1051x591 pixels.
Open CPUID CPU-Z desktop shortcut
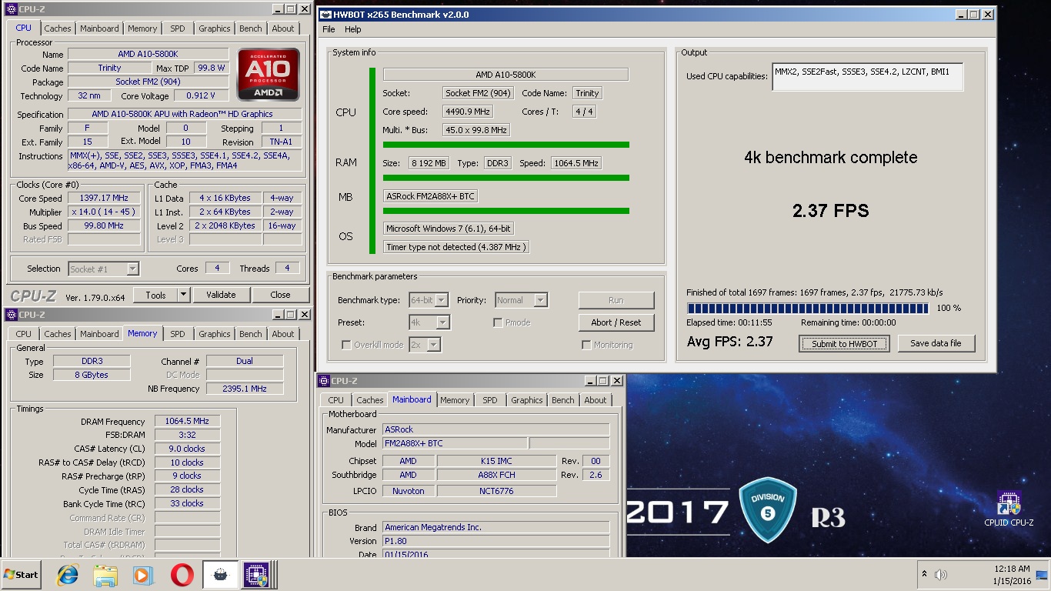point(1009,509)
